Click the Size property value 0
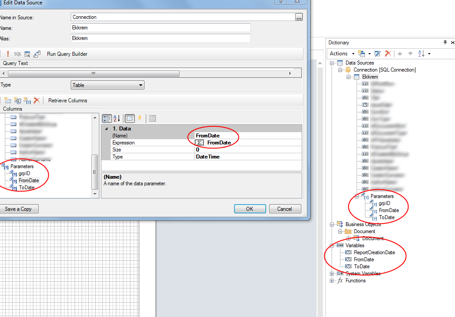The height and width of the screenshot is (317, 455). coord(248,150)
